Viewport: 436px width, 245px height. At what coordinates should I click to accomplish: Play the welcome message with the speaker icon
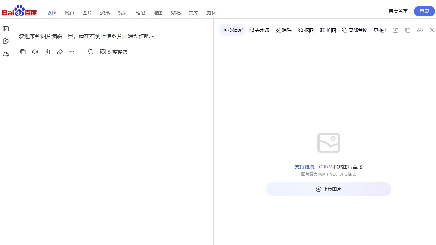tap(35, 52)
